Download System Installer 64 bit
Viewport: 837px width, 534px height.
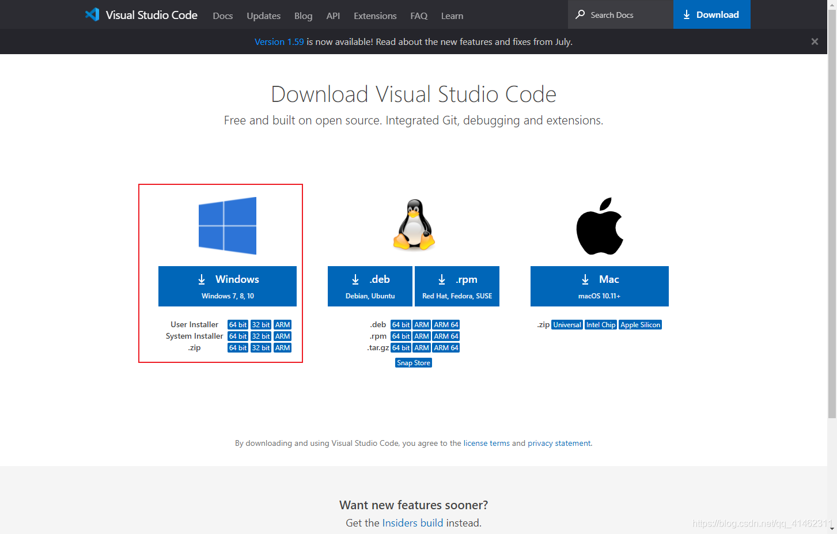(238, 336)
